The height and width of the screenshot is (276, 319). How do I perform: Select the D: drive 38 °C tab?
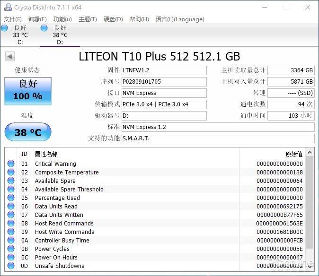point(60,34)
